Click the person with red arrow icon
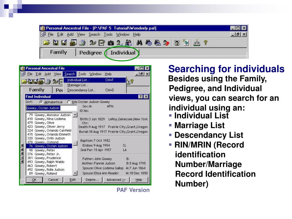 pyautogui.click(x=166, y=43)
